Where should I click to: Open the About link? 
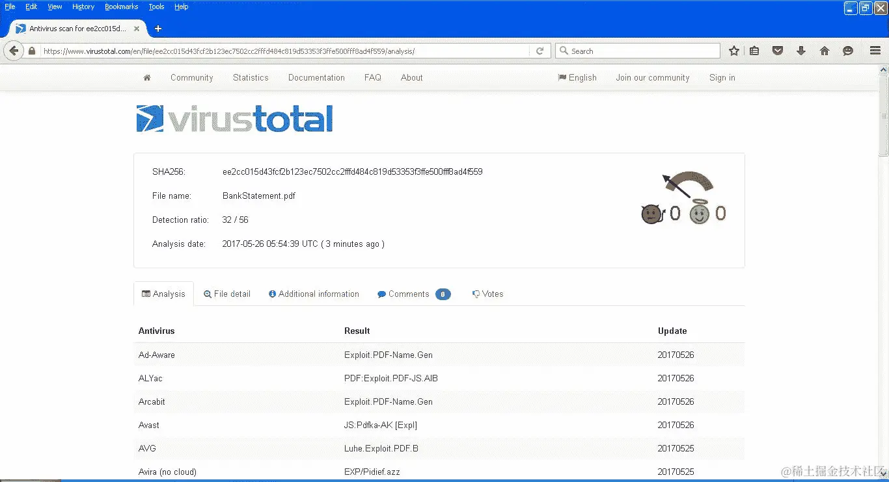tap(412, 77)
